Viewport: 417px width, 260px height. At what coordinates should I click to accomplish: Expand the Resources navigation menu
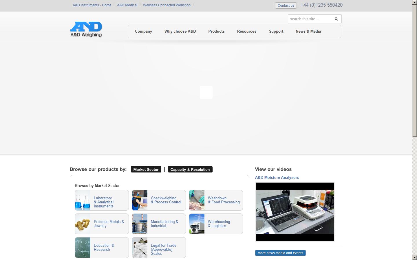point(246,31)
